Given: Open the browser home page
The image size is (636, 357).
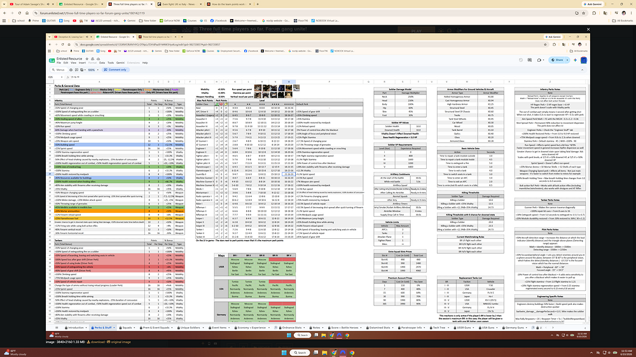Looking at the screenshot, I should pyautogui.click(x=27, y=13).
